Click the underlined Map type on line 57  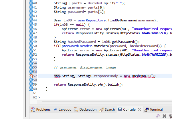click(x=57, y=76)
